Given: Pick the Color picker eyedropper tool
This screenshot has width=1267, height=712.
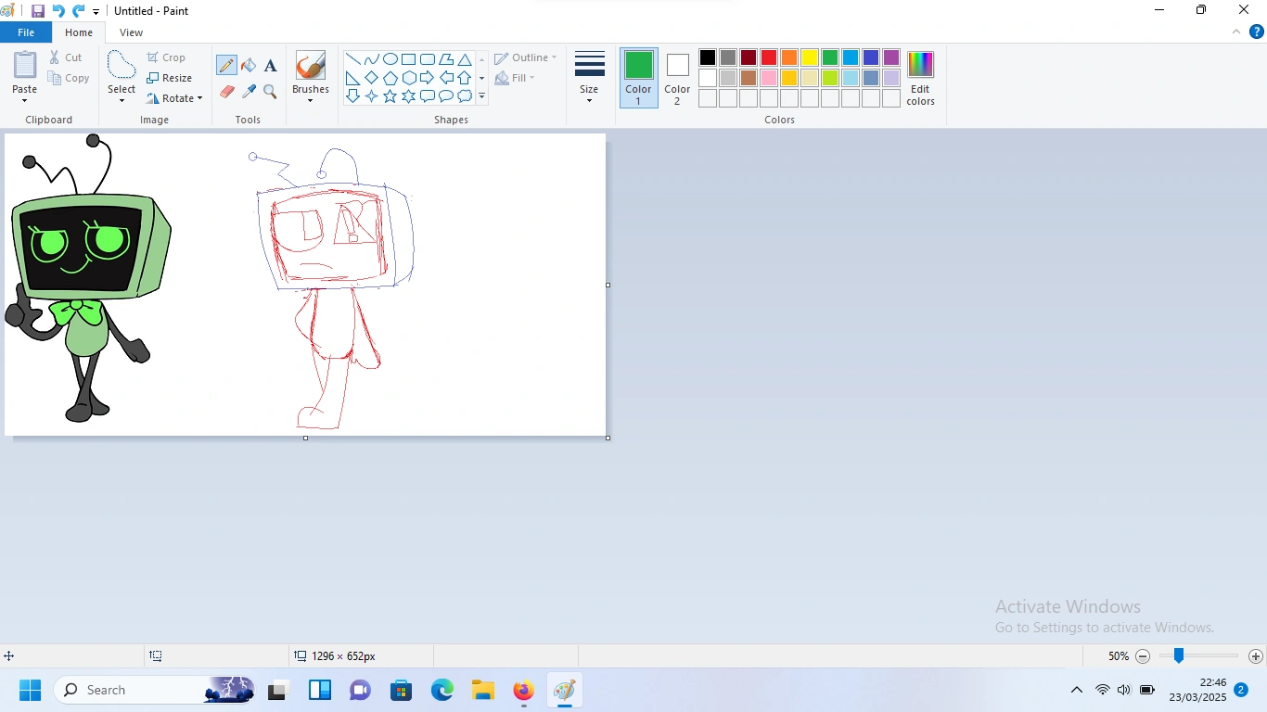Looking at the screenshot, I should 249,92.
